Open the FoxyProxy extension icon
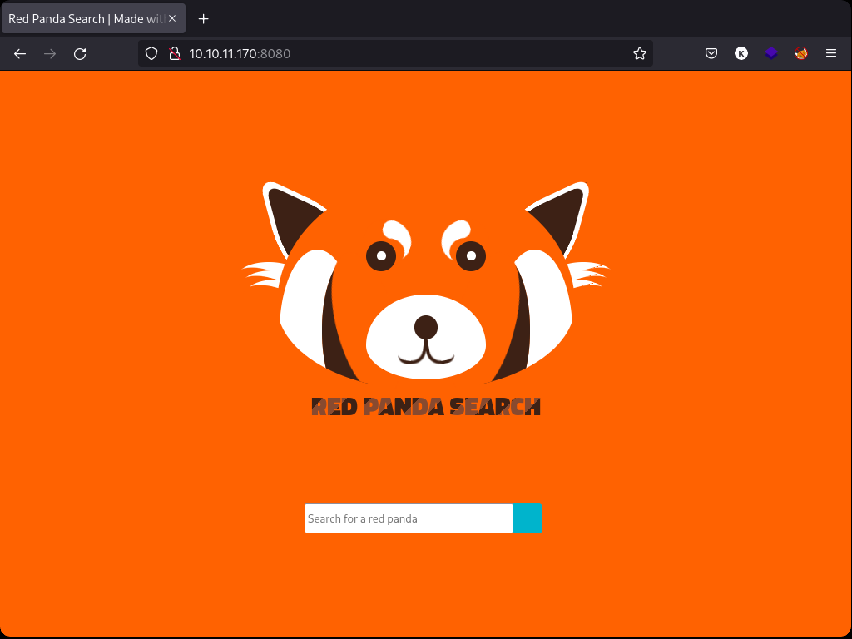 point(800,53)
